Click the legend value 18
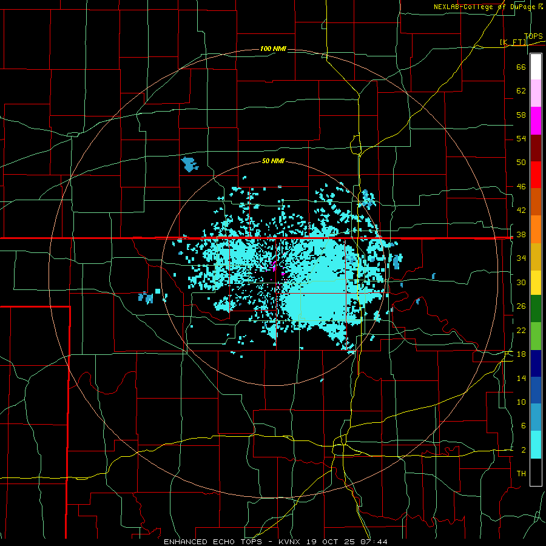This screenshot has height=546, width=546. [521, 354]
